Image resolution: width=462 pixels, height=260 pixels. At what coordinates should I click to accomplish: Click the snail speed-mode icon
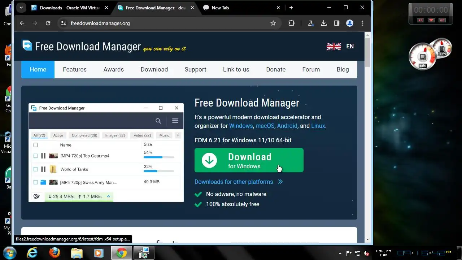point(36,196)
